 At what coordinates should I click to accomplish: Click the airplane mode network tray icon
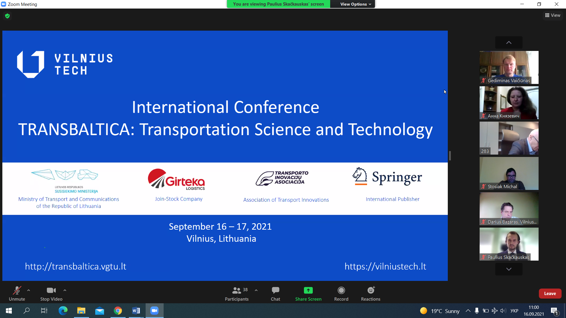(x=495, y=311)
